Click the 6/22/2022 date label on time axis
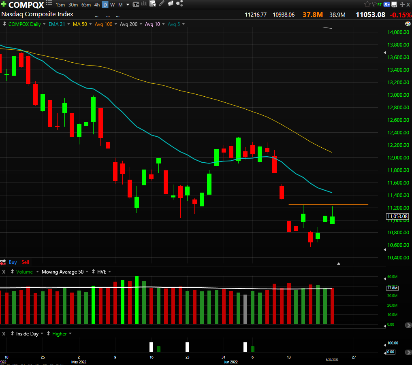The height and width of the screenshot is (365, 412). tap(332, 359)
